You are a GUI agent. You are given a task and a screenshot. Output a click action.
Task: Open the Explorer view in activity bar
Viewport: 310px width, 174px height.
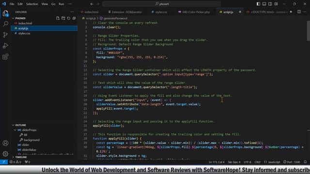pyautogui.click(x=5, y=13)
